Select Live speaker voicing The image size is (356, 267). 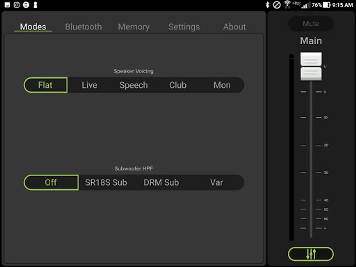tap(89, 85)
